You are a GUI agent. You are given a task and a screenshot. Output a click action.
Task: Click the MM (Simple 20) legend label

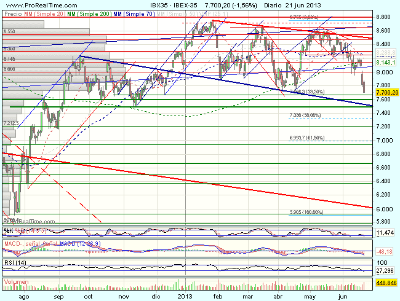(x=38, y=14)
